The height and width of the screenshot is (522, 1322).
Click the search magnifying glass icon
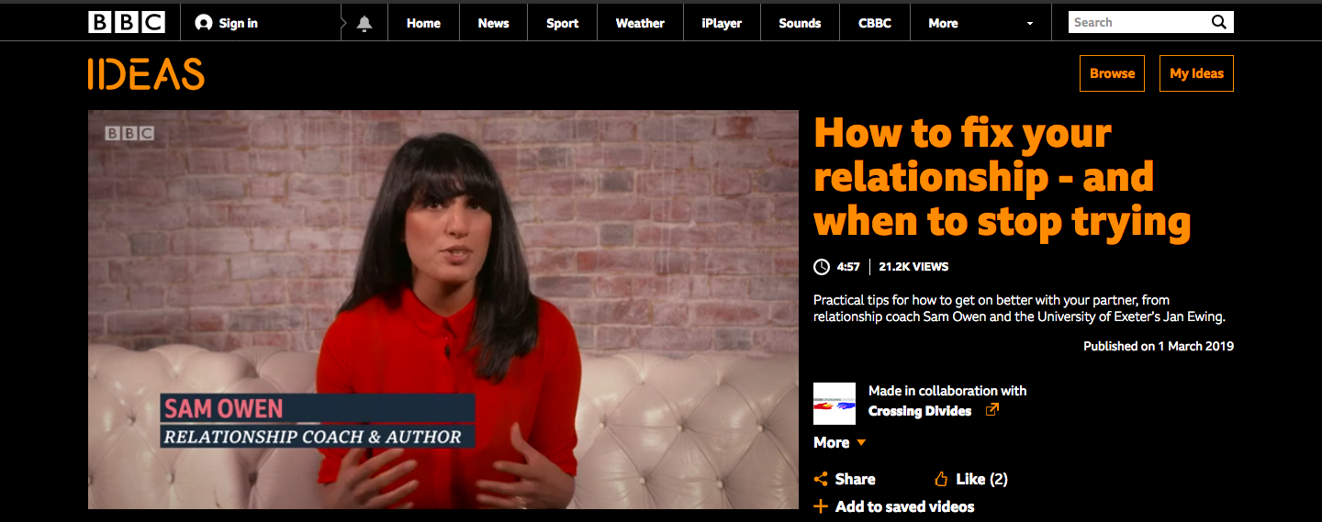1218,22
